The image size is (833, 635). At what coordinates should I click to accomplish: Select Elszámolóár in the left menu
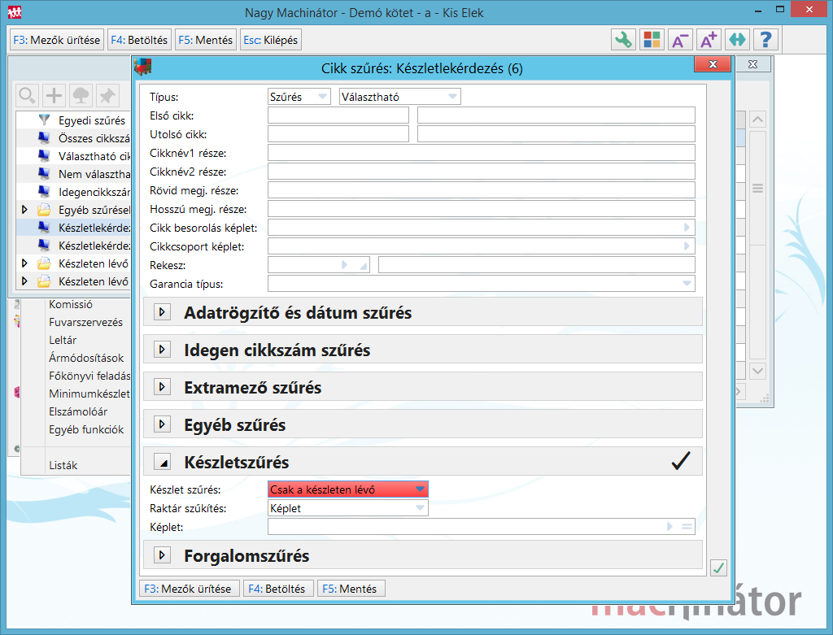(x=78, y=411)
